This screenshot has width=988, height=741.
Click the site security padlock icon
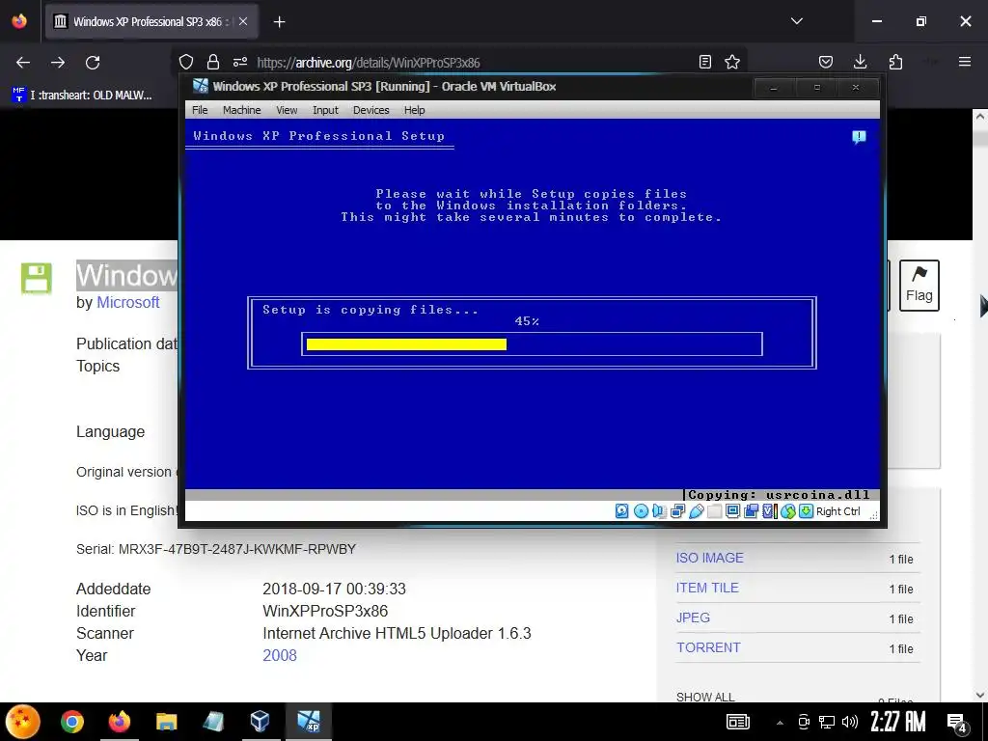click(213, 62)
